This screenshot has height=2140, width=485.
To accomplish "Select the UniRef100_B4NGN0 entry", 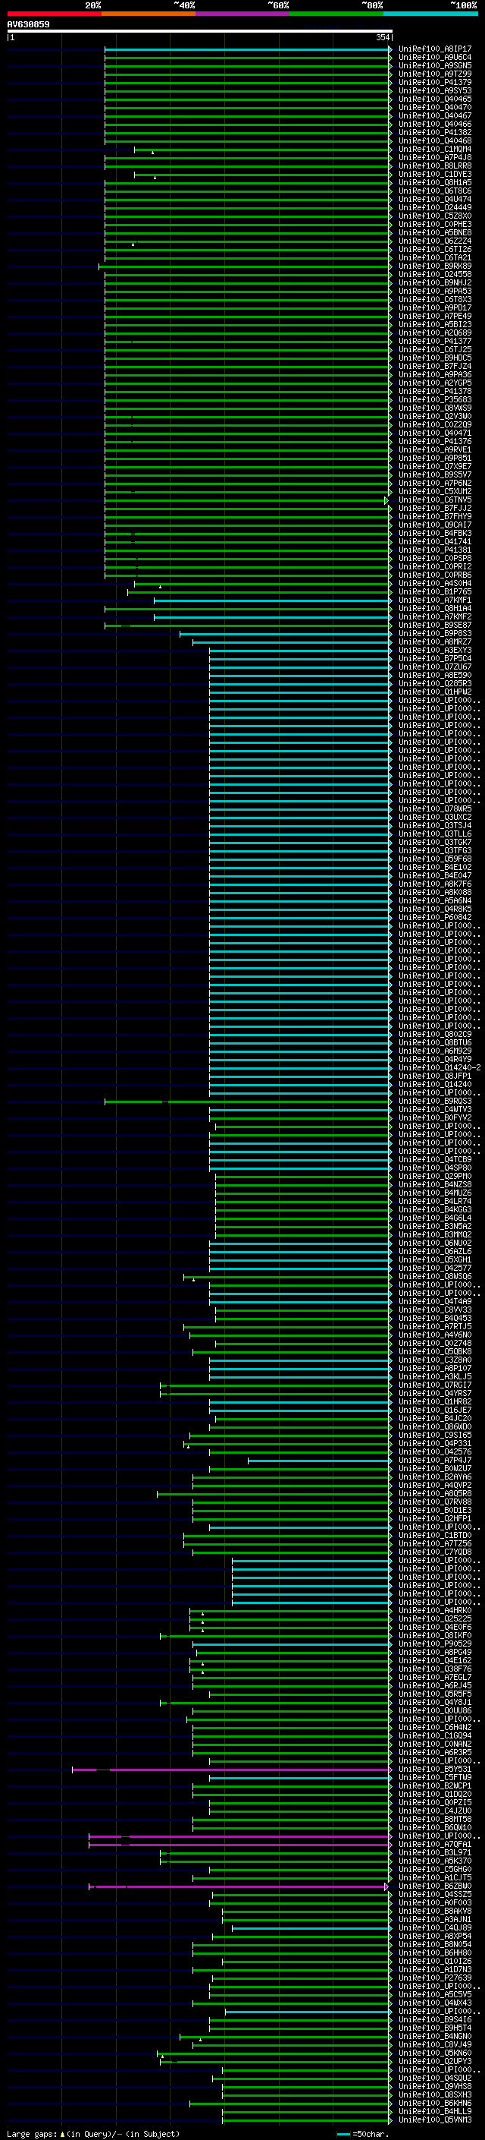I will (x=435, y=2036).
